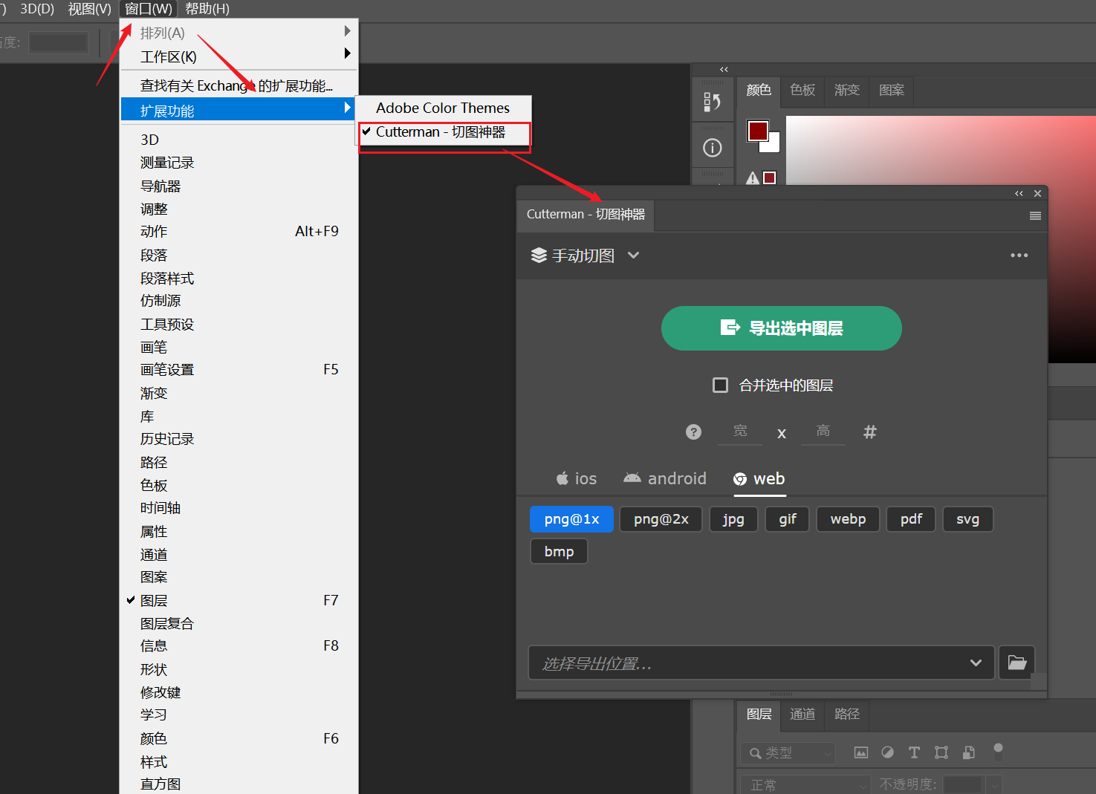Click the dark red foreground color swatch

757,131
